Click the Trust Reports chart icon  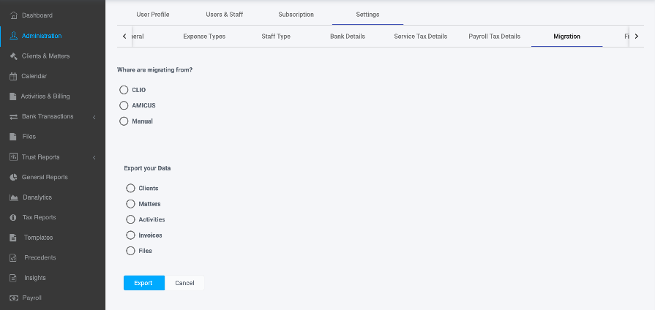pos(13,157)
